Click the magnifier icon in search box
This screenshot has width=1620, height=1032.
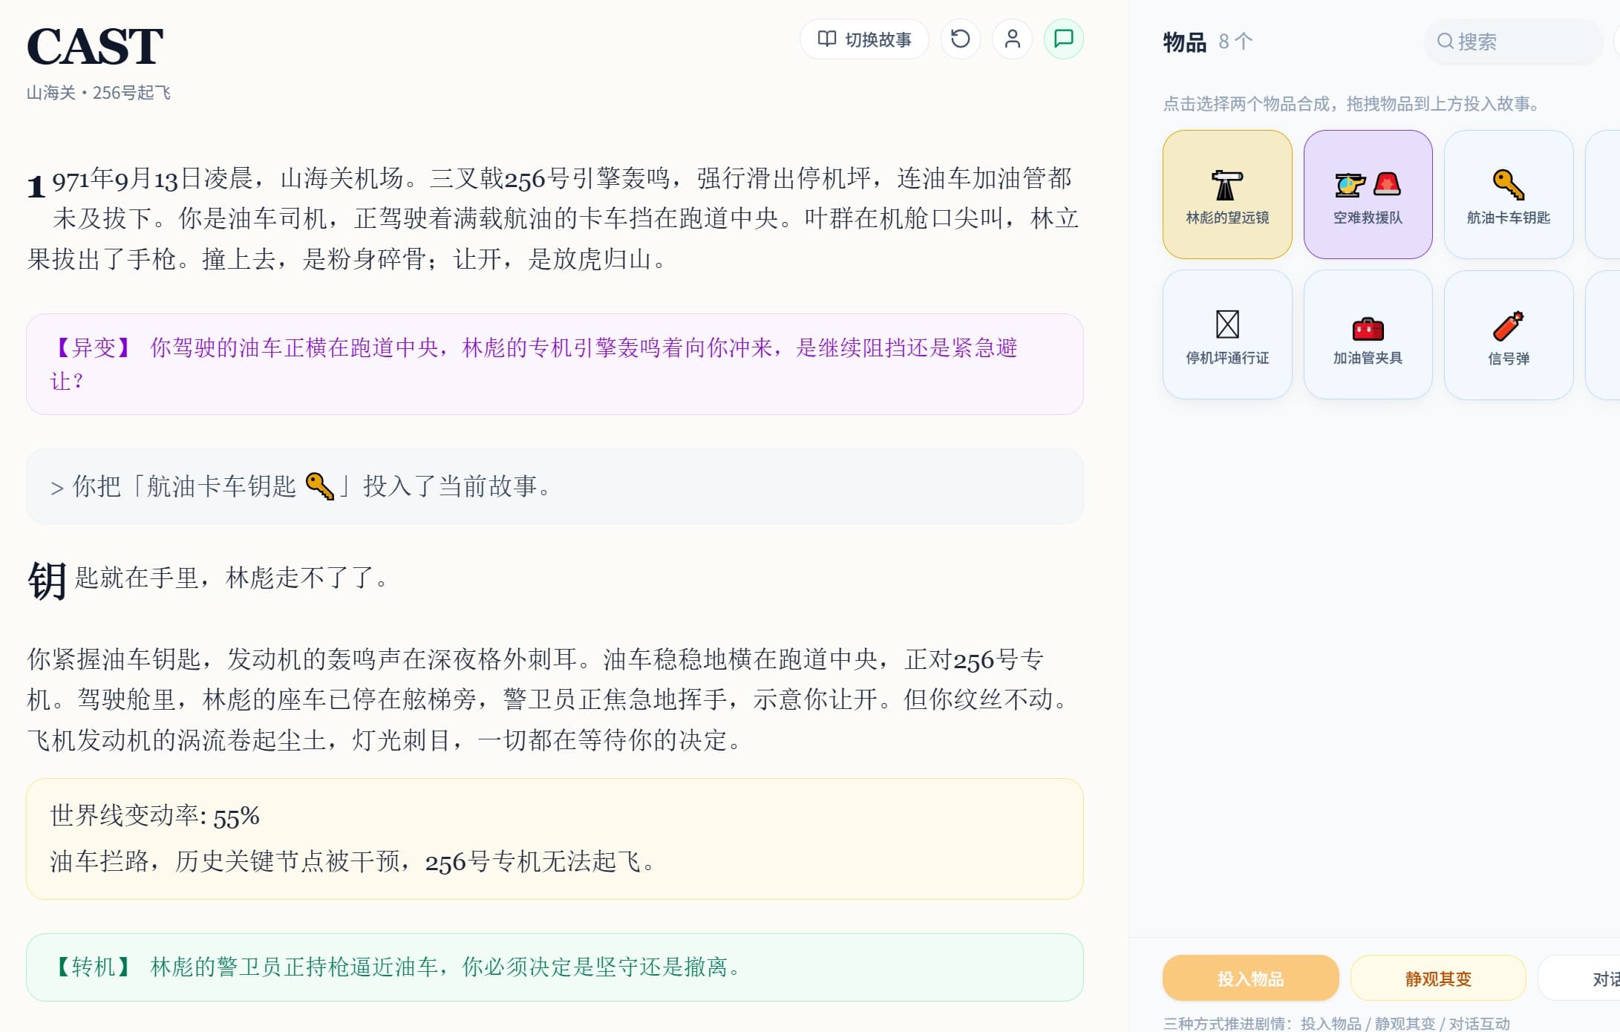(x=1445, y=42)
